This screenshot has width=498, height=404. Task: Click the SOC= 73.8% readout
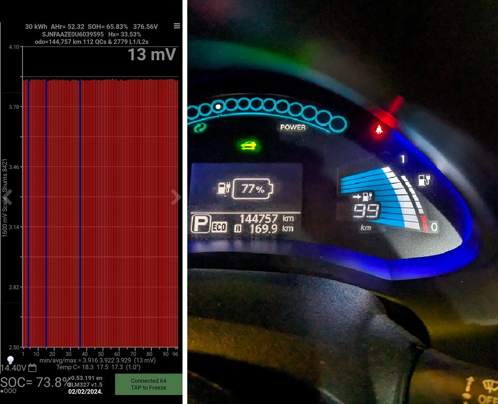[34, 382]
